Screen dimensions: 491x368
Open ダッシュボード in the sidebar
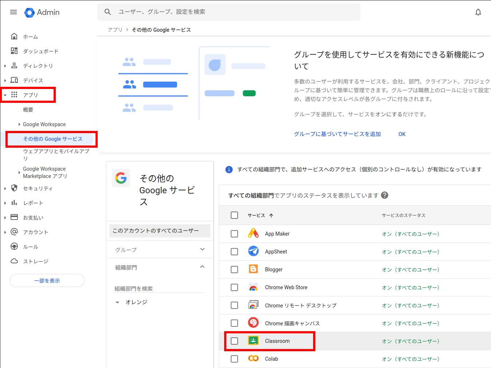pos(40,51)
